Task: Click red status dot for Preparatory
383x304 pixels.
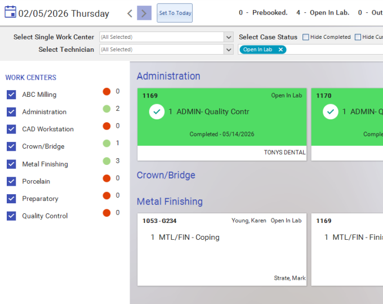Action: (x=107, y=195)
